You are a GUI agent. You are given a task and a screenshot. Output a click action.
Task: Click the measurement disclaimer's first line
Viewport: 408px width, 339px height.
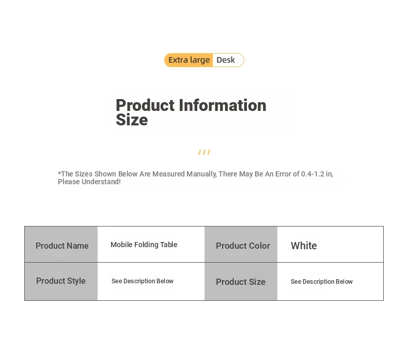195,174
